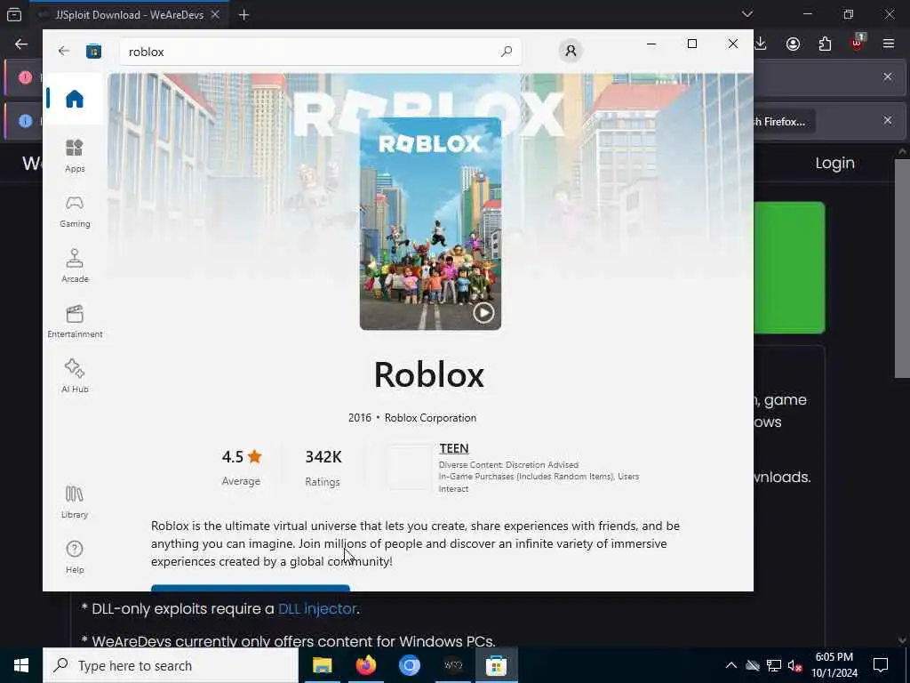The image size is (910, 683).
Task: Click the Firefox page vertical scrollbar
Action: (902, 269)
